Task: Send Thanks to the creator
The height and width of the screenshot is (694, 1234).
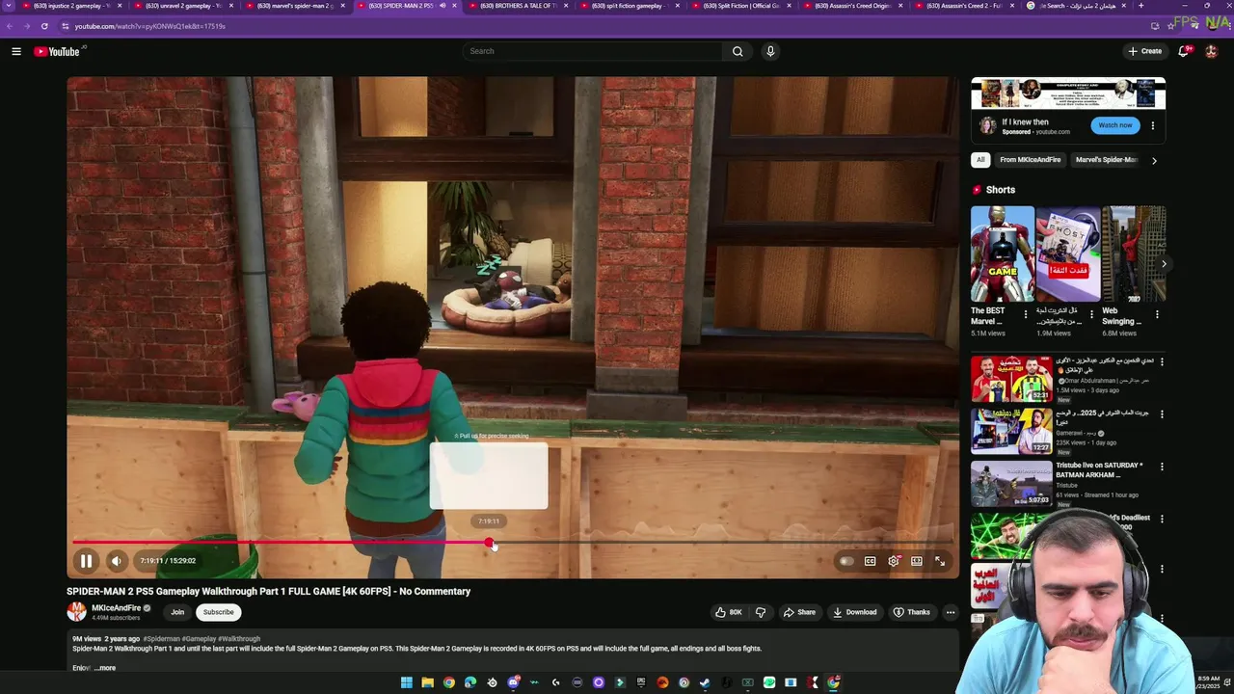Action: point(912,612)
